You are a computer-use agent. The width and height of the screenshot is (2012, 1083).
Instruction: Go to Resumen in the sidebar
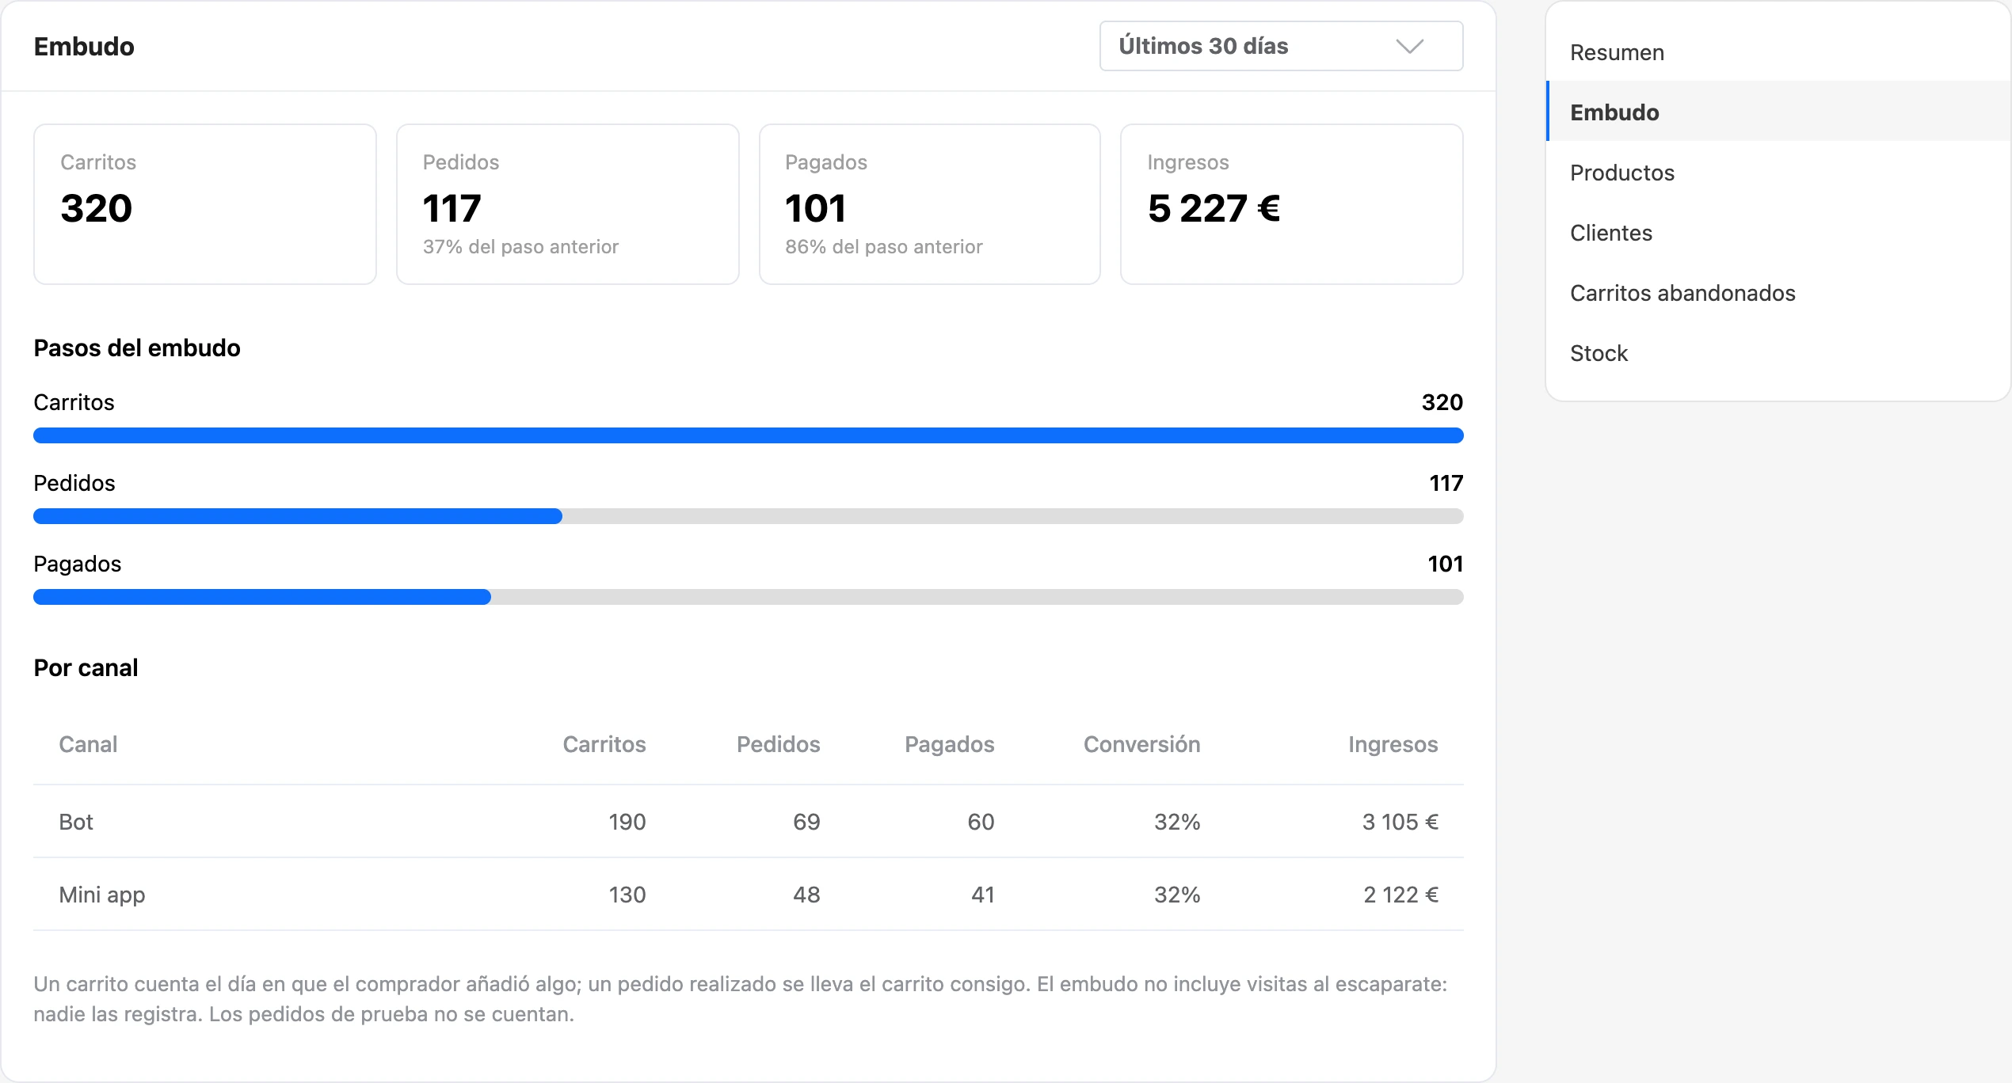coord(1778,52)
